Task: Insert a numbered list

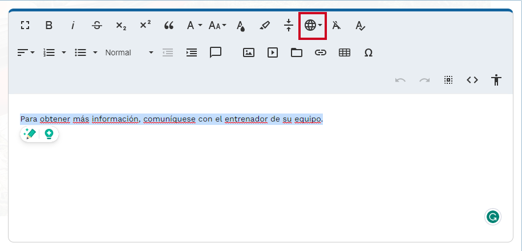Action: coord(49,52)
